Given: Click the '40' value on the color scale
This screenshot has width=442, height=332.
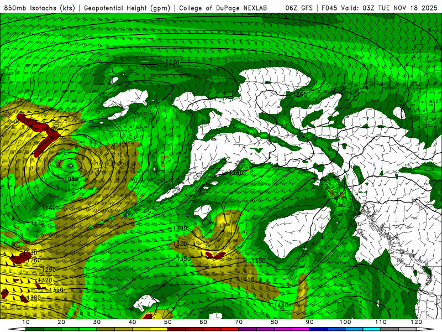Looking at the screenshot, I should click(132, 322).
